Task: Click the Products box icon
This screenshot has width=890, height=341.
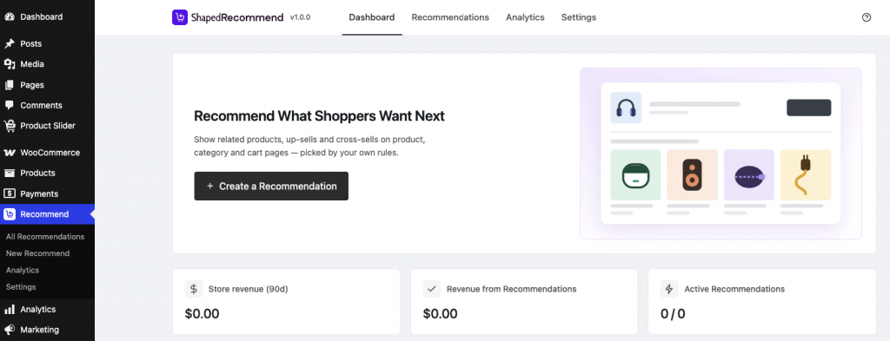Action: pos(9,173)
